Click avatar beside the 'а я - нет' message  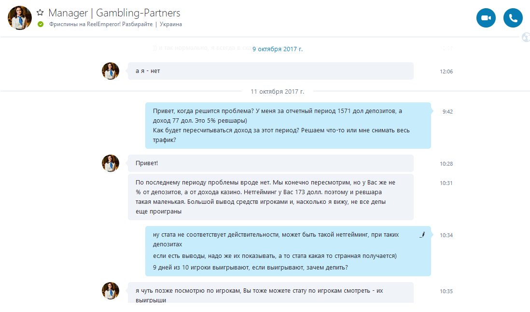111,71
